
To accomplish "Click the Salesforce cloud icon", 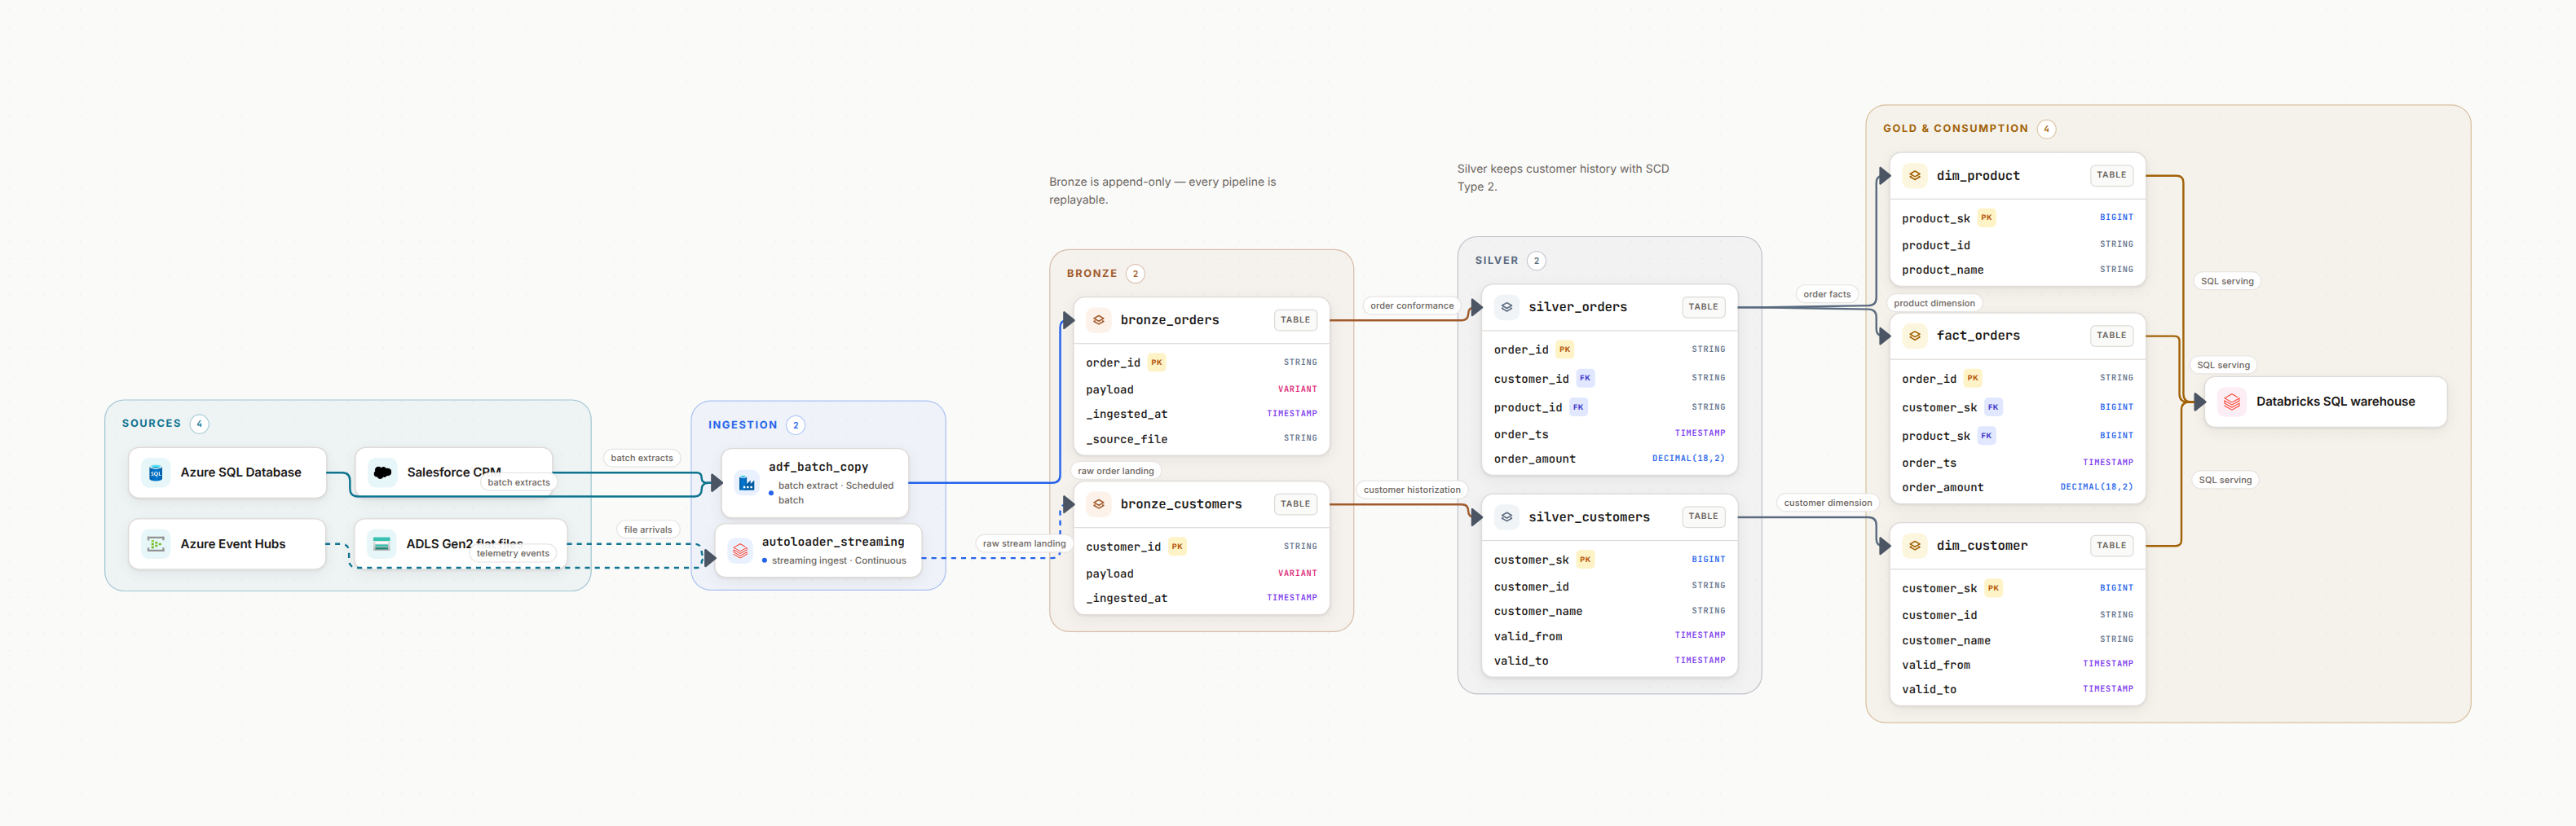I will (382, 472).
